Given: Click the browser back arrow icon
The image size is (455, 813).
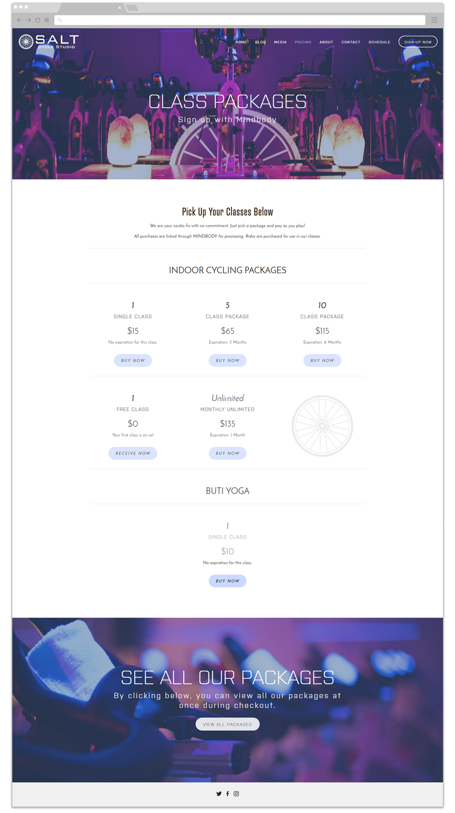Looking at the screenshot, I should (19, 20).
